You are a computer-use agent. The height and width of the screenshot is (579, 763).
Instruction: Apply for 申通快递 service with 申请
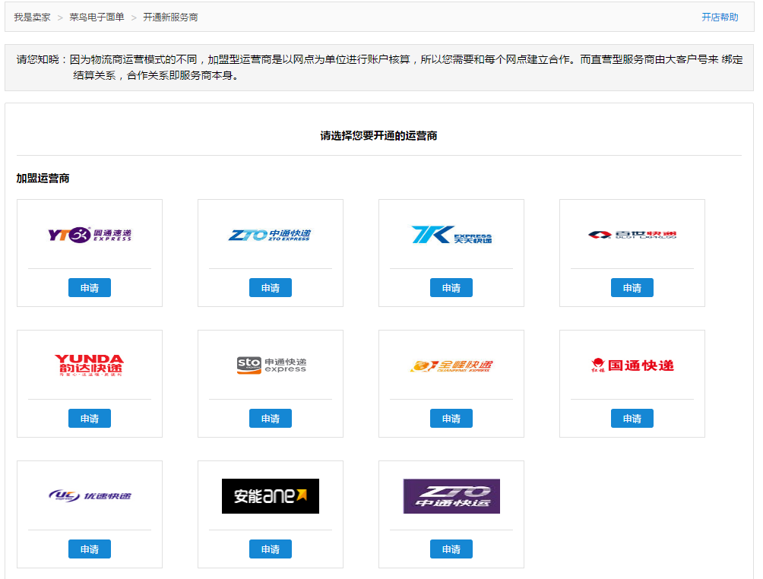[x=271, y=419]
